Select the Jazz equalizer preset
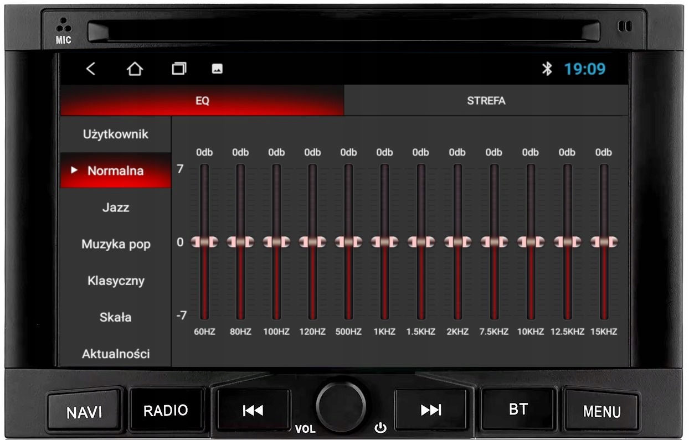689x440 pixels. [x=116, y=208]
